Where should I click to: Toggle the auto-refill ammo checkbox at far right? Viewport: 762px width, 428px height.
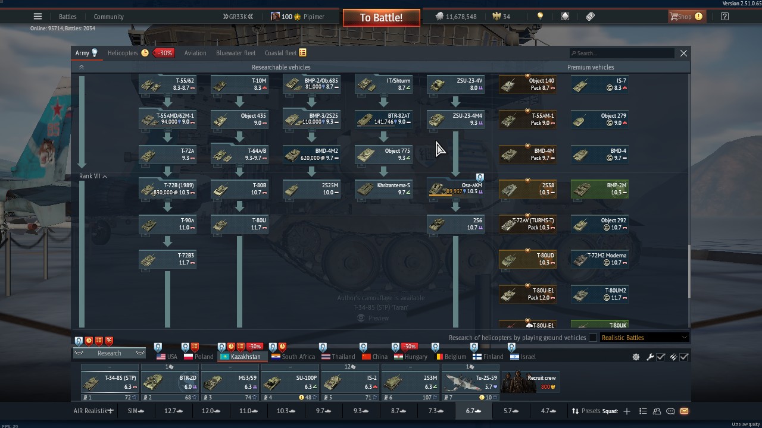tap(684, 357)
